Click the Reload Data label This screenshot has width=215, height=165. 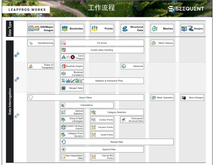coord(117,142)
